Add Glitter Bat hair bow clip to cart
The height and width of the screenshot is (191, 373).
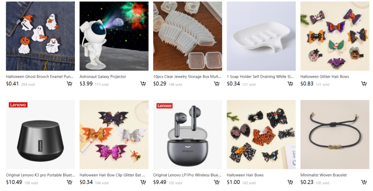tap(143, 182)
